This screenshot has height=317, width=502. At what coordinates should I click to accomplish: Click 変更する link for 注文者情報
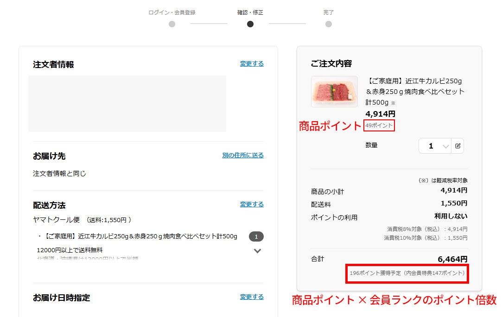[x=252, y=63]
